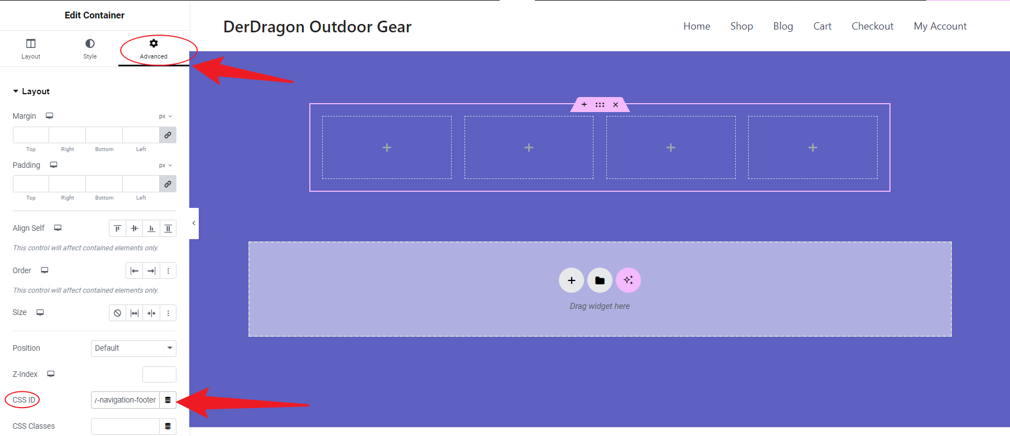Open the Checkout menu link
Image resolution: width=1010 pixels, height=436 pixels.
tap(872, 26)
